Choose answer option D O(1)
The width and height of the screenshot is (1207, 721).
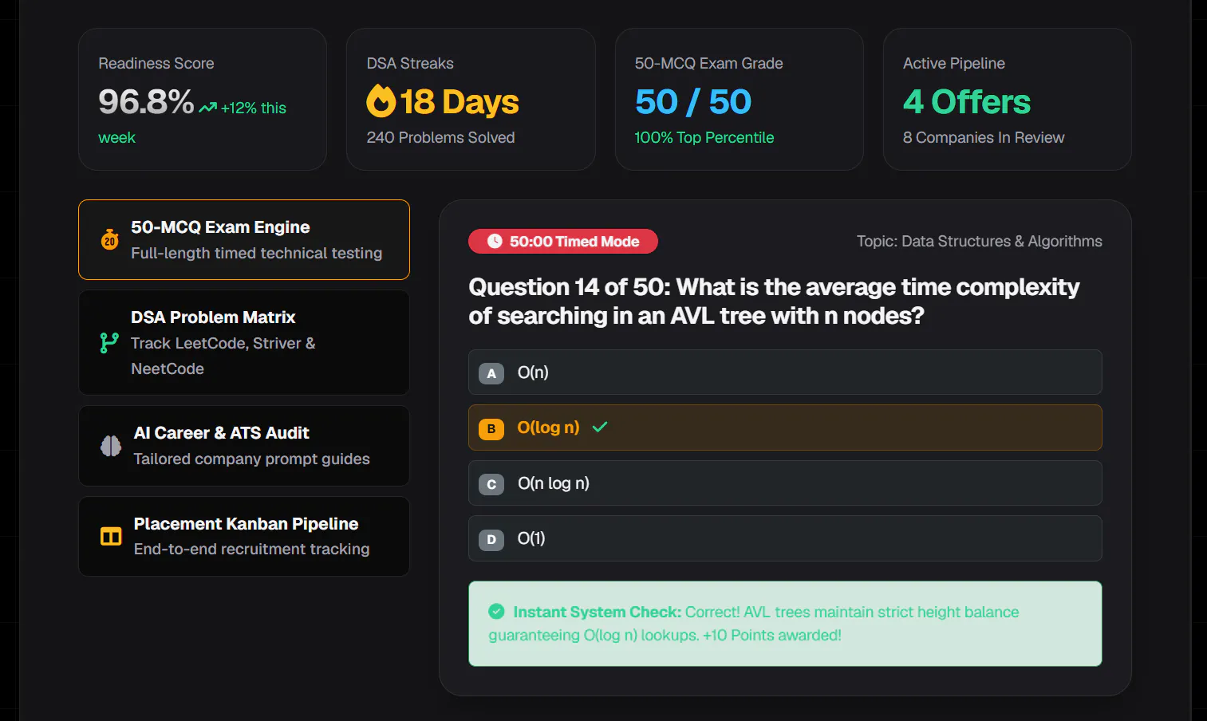pyautogui.click(x=785, y=538)
